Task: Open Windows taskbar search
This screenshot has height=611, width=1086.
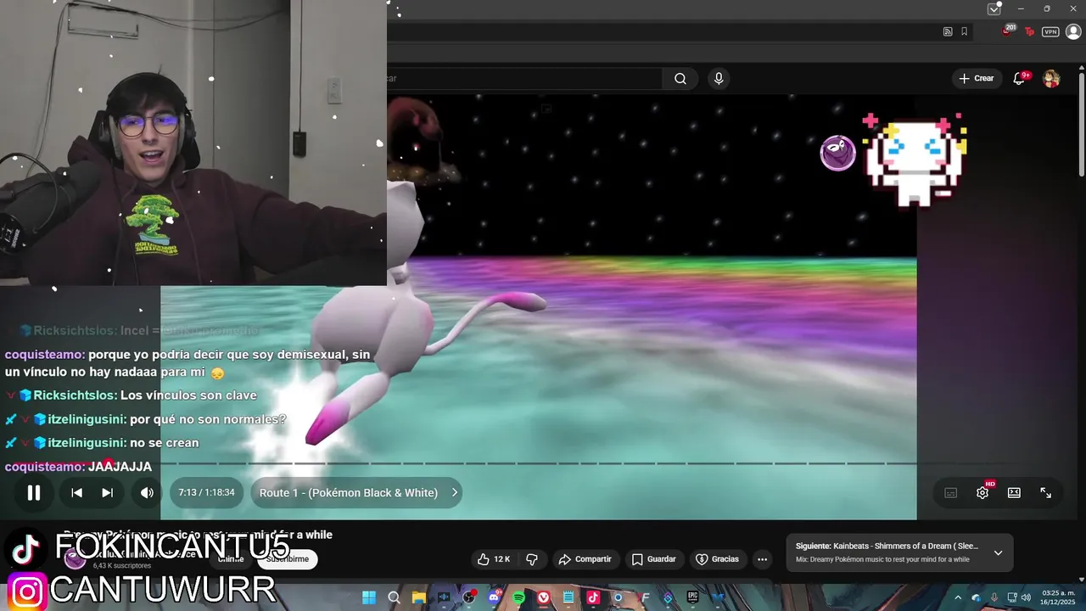Action: point(394,597)
